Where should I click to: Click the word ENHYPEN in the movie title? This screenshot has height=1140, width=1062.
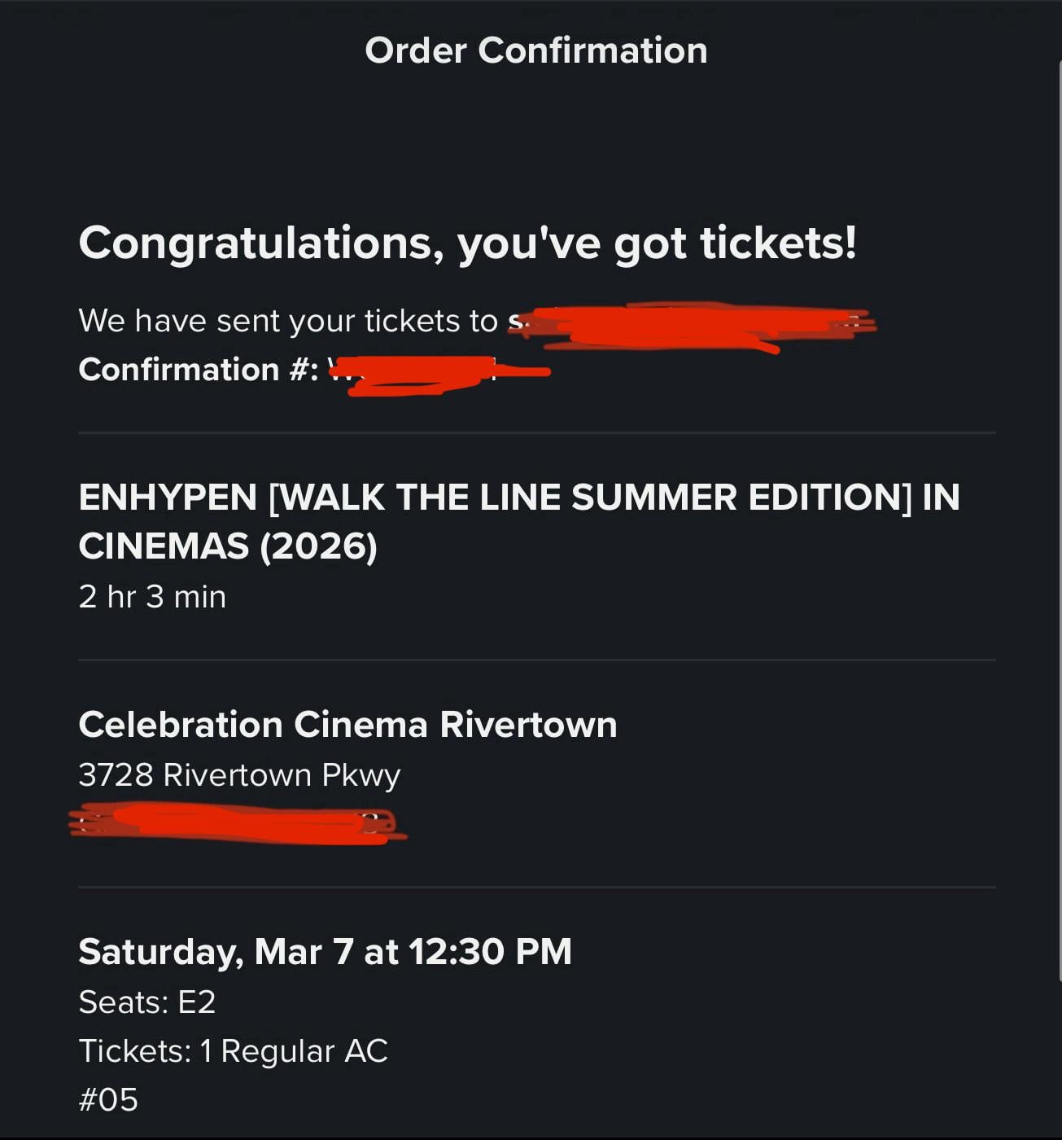click(168, 498)
